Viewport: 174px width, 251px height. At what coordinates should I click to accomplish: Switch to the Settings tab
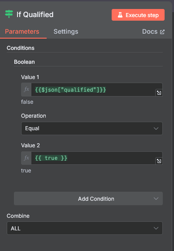coord(66,31)
